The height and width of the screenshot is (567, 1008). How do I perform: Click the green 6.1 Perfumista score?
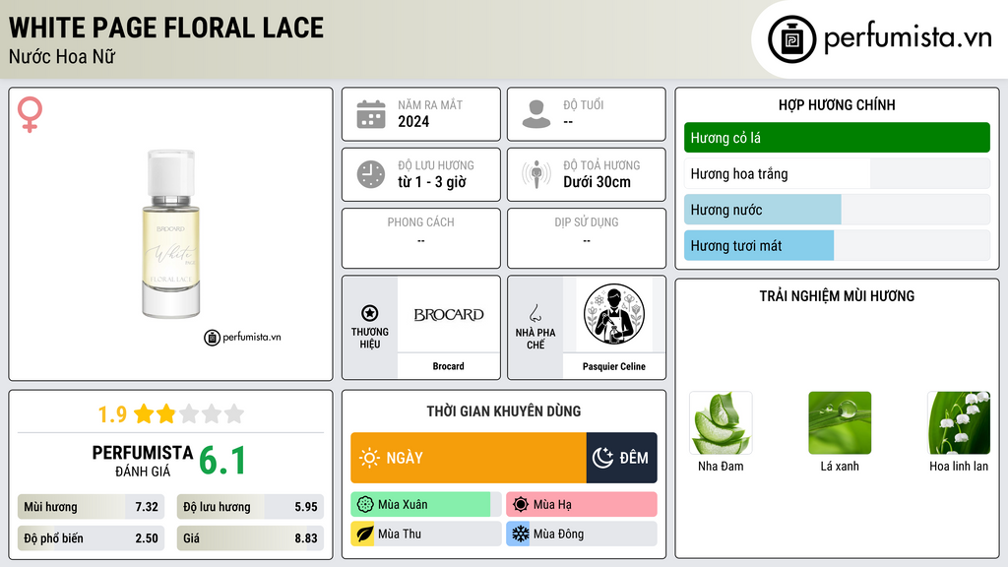pyautogui.click(x=222, y=461)
